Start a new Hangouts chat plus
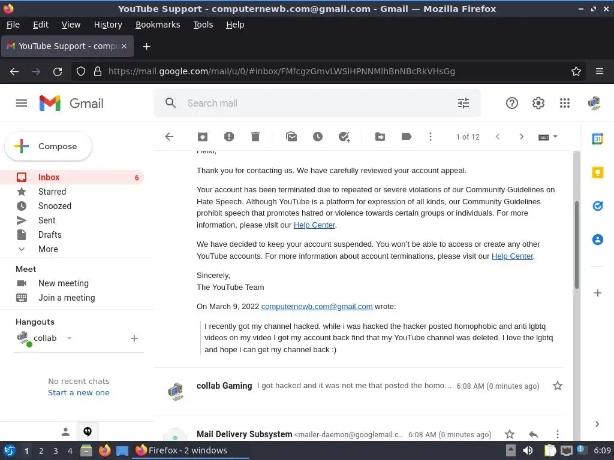614x460 pixels. [x=134, y=338]
